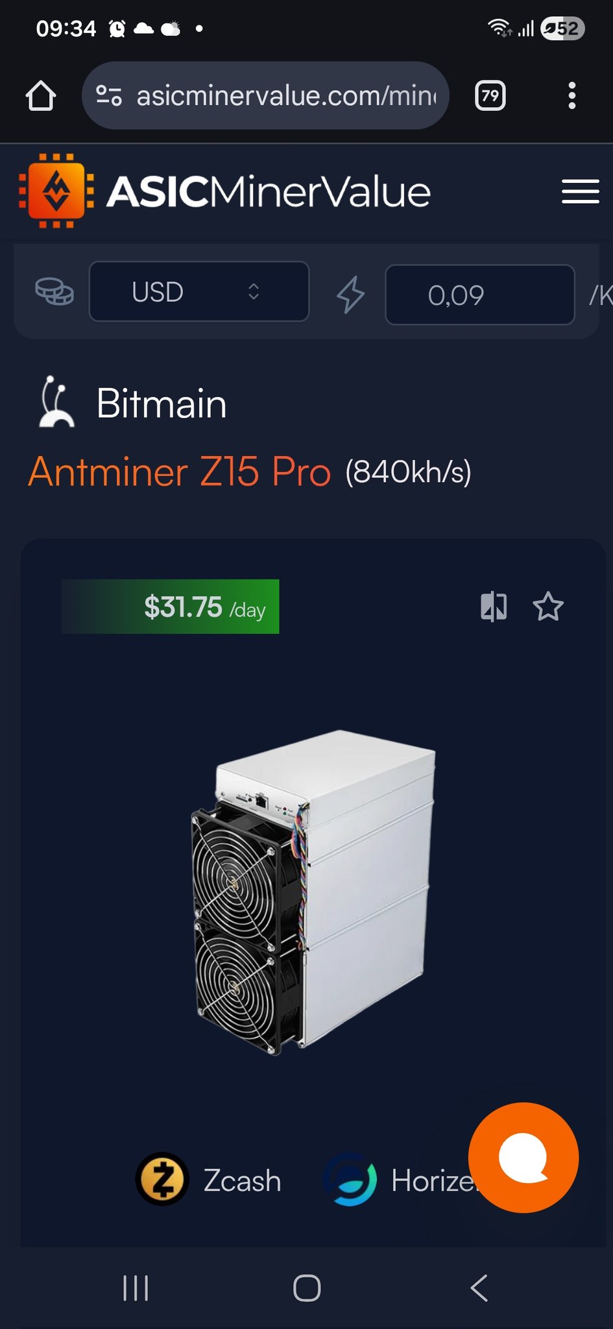The height and width of the screenshot is (1329, 613).
Task: Tap the Zcash coin icon
Action: pyautogui.click(x=162, y=1178)
